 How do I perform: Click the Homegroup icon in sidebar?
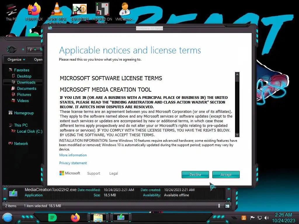pyautogui.click(x=11, y=113)
